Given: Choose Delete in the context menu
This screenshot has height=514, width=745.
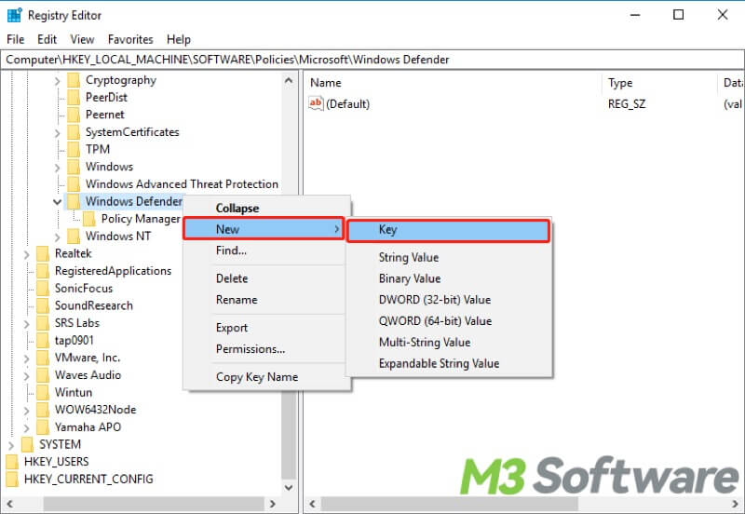Looking at the screenshot, I should pyautogui.click(x=267, y=278).
